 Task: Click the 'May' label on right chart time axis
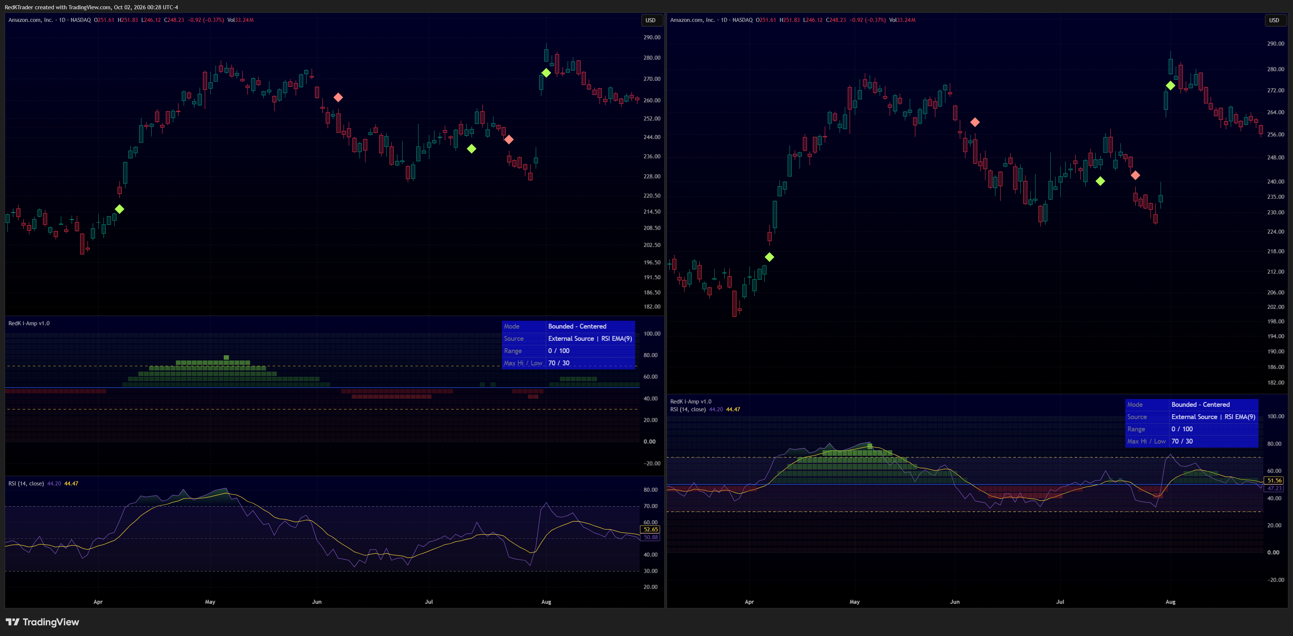coord(854,602)
